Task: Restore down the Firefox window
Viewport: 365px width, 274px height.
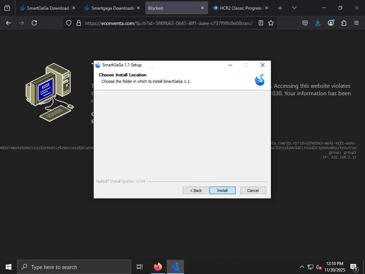Action: (340, 8)
